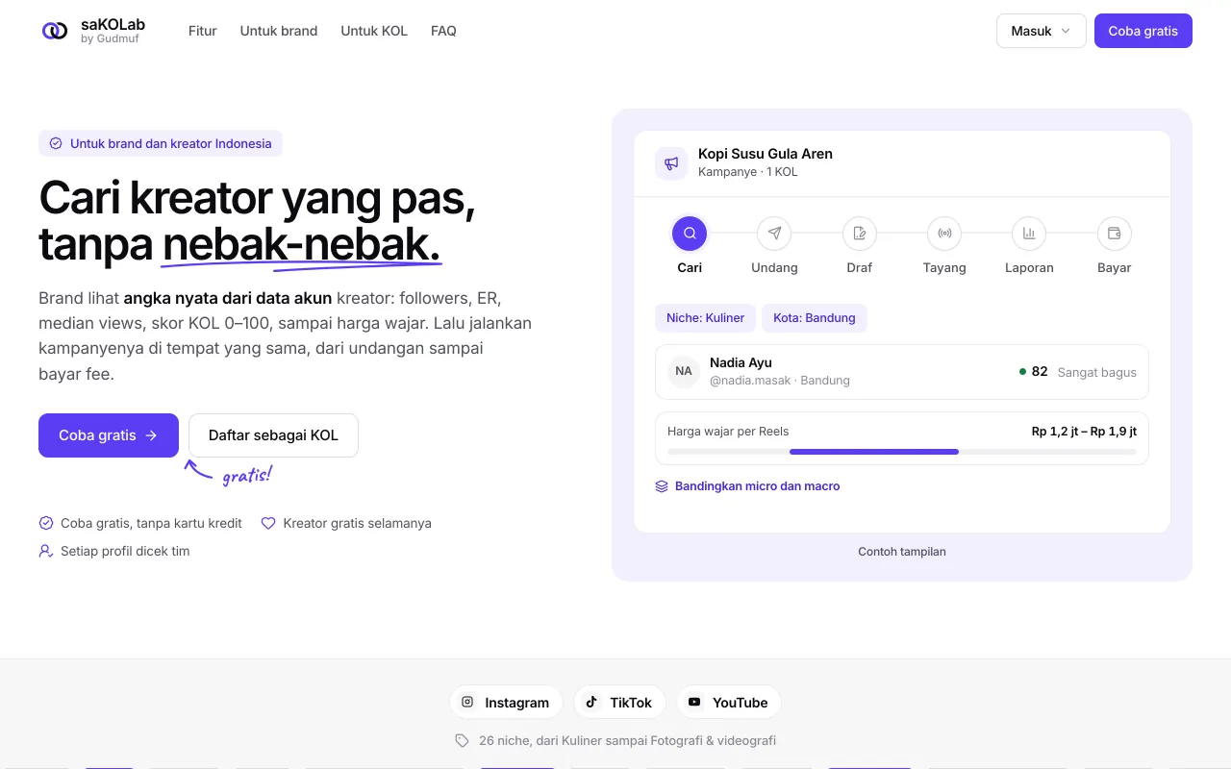Click the Instagram logo icon

pyautogui.click(x=467, y=702)
